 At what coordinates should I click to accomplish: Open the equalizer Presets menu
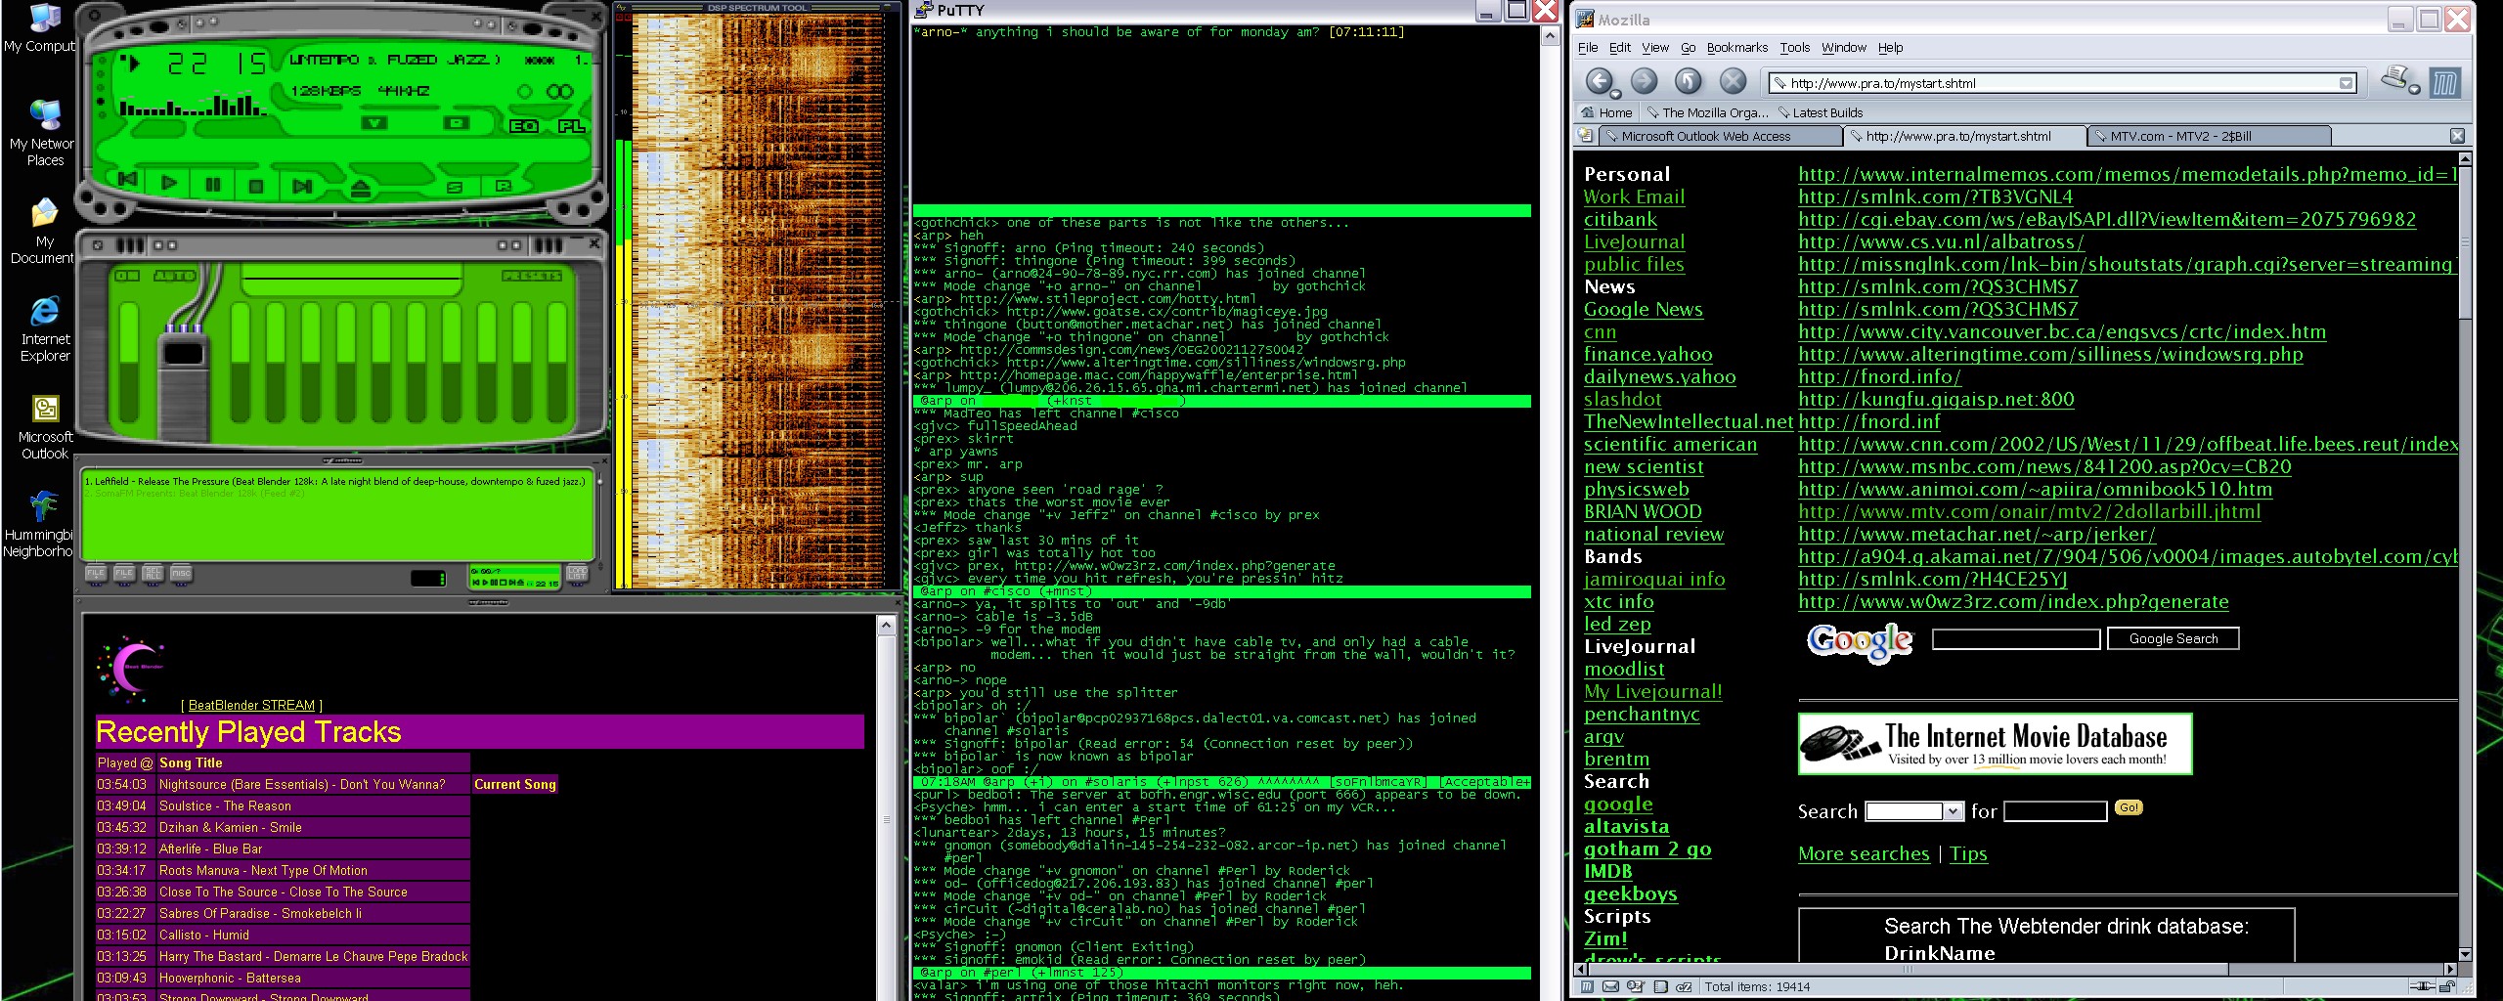(532, 276)
